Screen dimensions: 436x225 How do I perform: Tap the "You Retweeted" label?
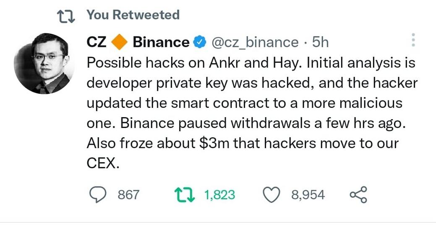click(x=133, y=15)
